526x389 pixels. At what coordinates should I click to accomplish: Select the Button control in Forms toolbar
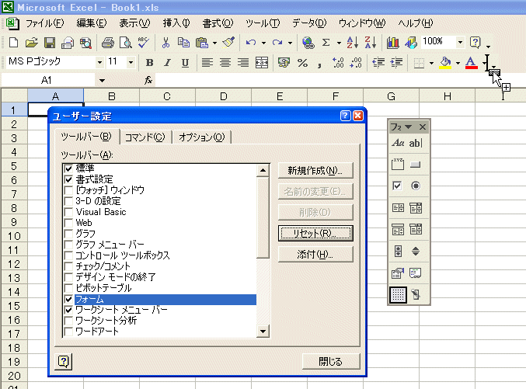tap(416, 165)
